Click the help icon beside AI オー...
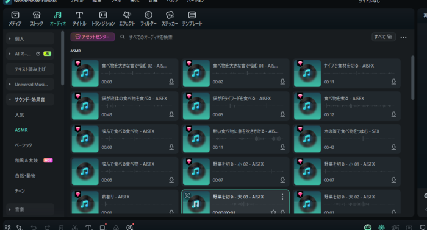427x230 pixels. pyautogui.click(x=38, y=54)
